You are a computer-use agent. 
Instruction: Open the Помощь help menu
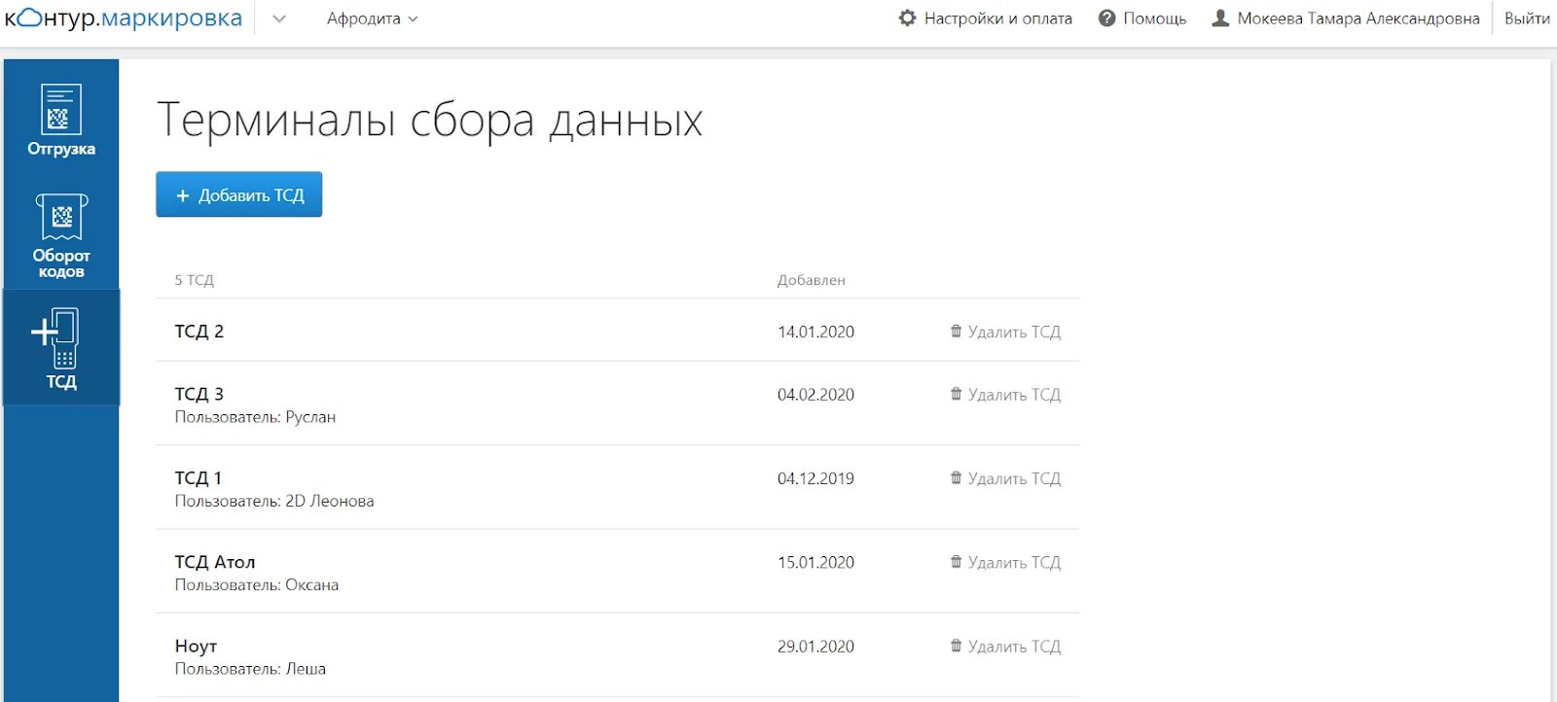(x=1142, y=18)
